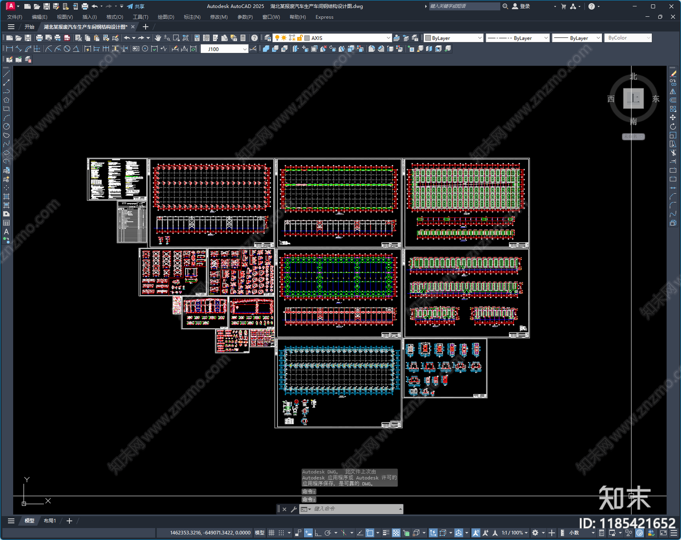Click the Plot printer icon in standard toolbar

[39, 38]
